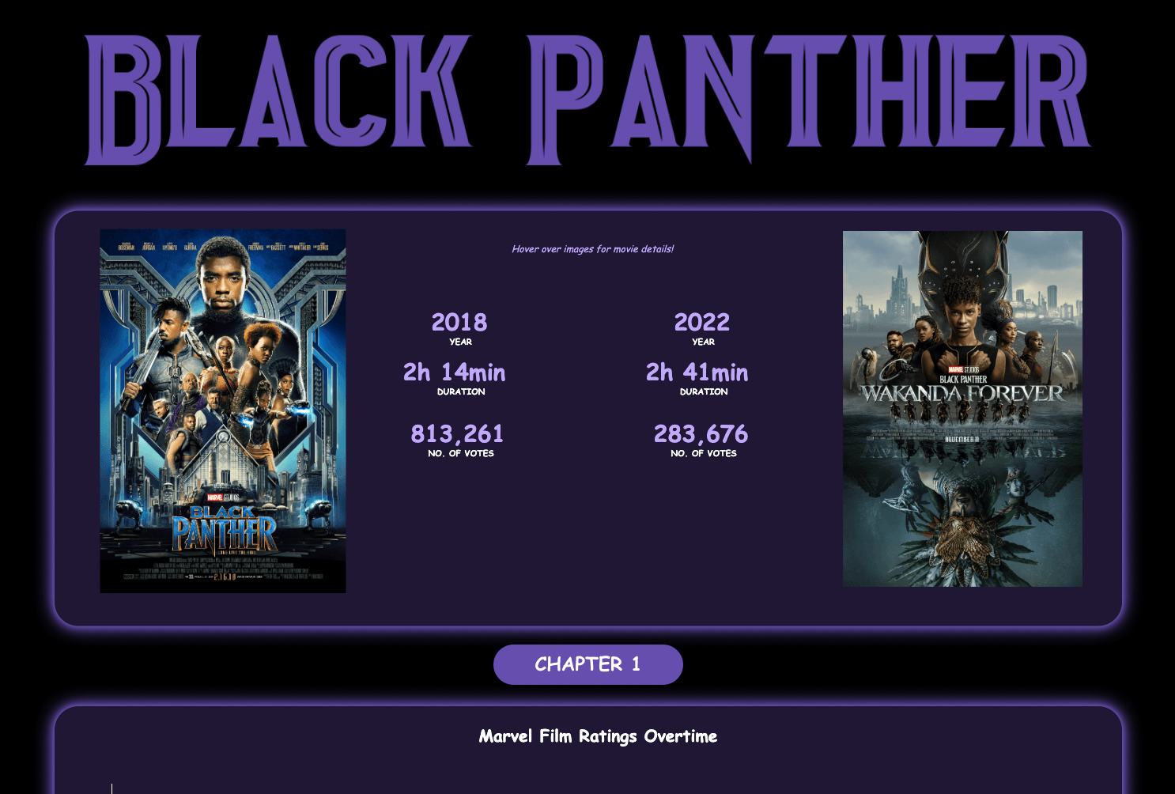Screen dimensions: 1175x794
Task: Click the YEAR label under 2022
Action: tap(704, 342)
